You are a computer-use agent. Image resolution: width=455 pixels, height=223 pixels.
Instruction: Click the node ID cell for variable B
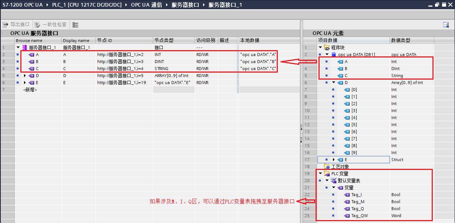[x=124, y=61]
